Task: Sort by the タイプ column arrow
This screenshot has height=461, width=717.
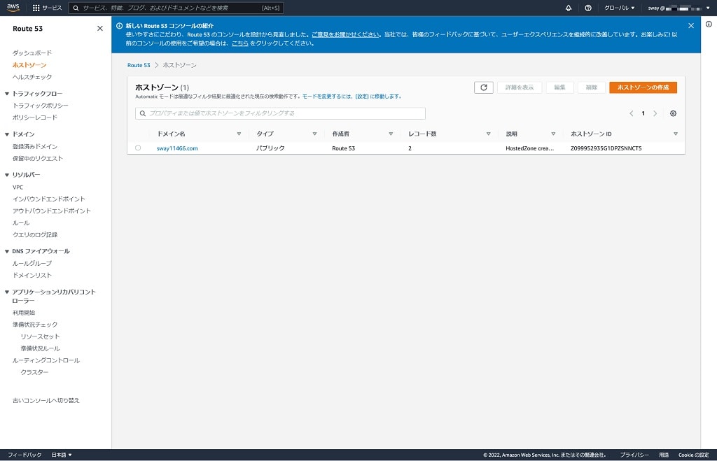Action: [x=314, y=134]
